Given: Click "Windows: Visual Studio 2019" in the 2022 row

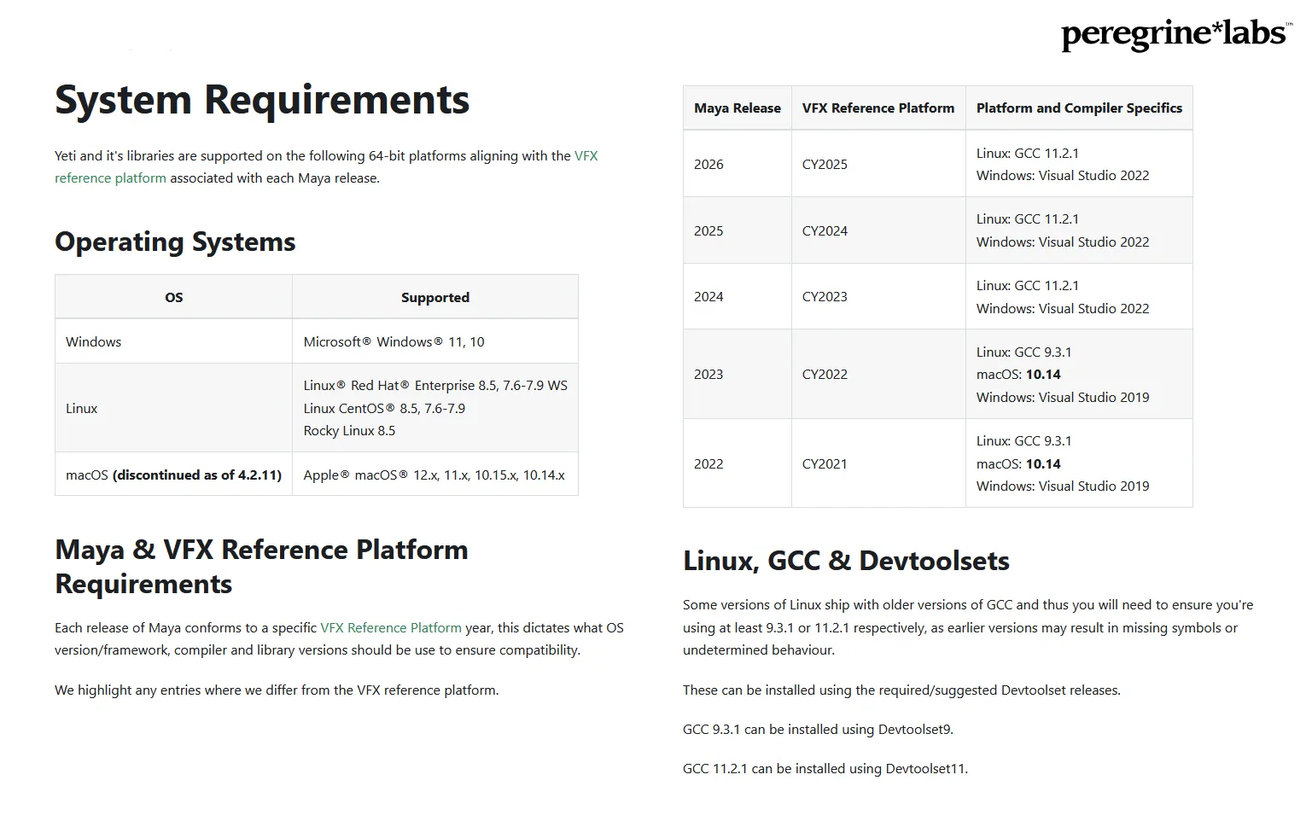Looking at the screenshot, I should [x=1063, y=486].
